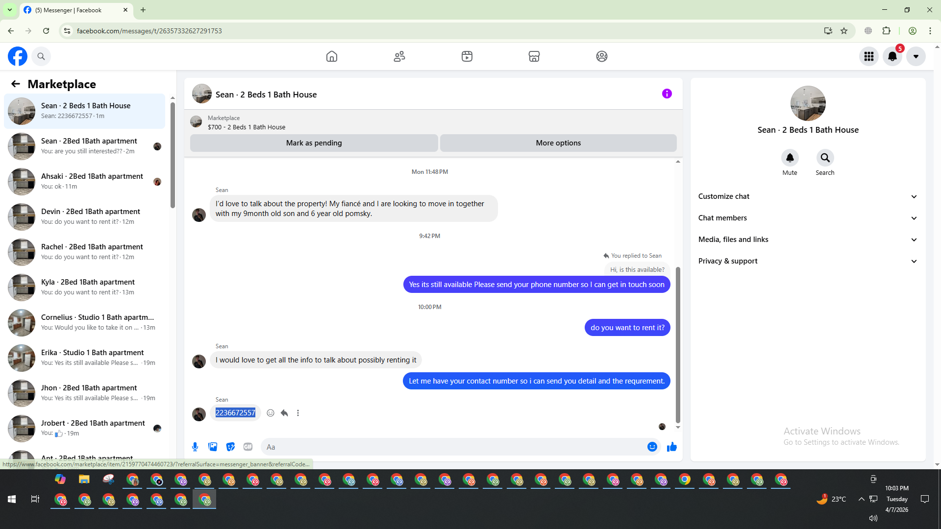Viewport: 941px width, 529px height.
Task: Attach a photo with the image icon
Action: point(213,447)
